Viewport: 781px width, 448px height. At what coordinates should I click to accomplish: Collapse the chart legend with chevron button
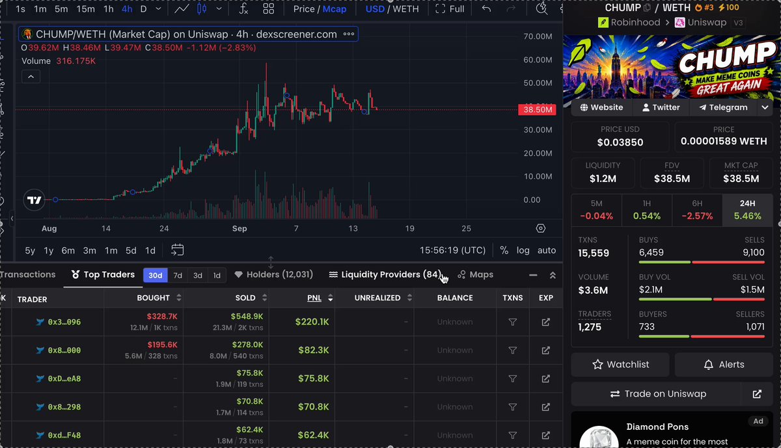(31, 77)
